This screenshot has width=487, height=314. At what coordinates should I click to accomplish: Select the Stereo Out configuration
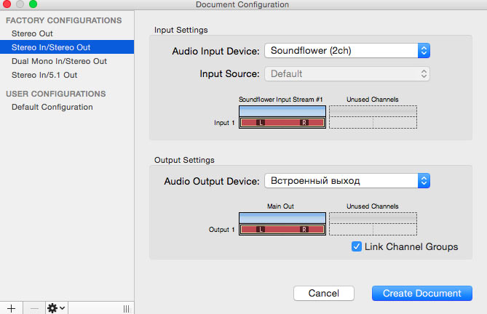pyautogui.click(x=32, y=33)
